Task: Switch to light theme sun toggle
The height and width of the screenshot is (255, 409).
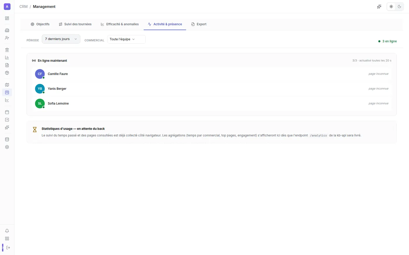Action: pos(391,6)
